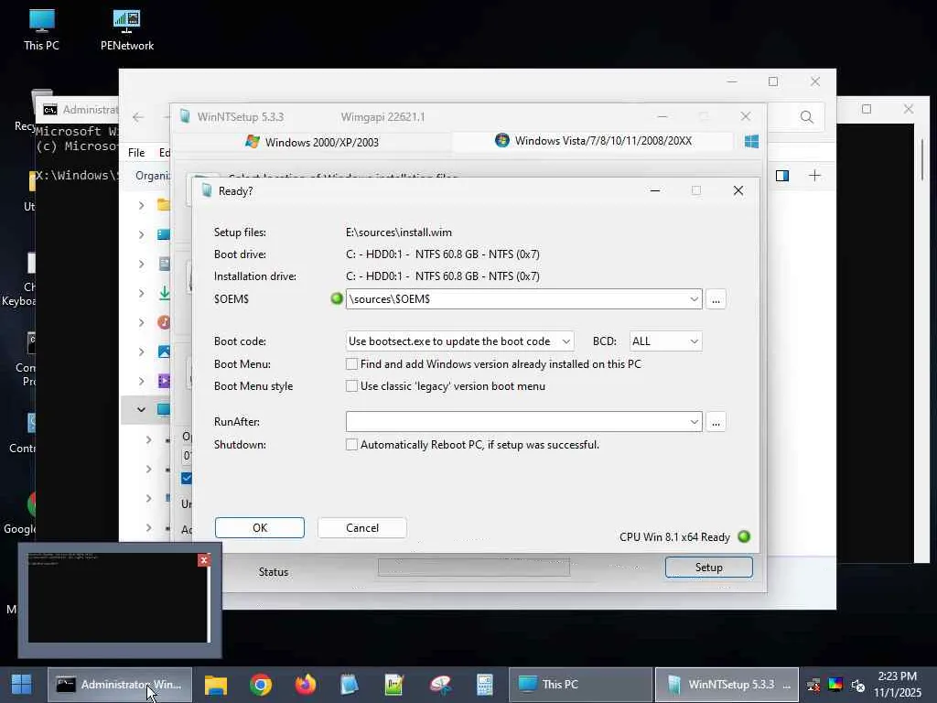Open the BCD dropdown showing ALL

point(694,341)
